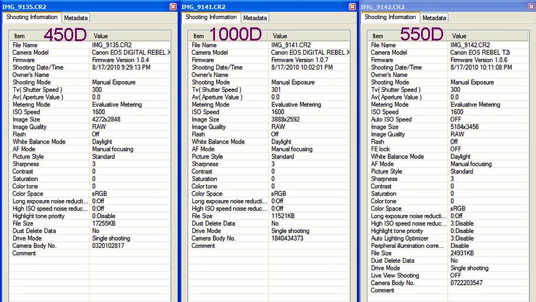Open Metadata tab in IMG_9141.CR2 window
This screenshot has height=302, width=536.
(x=255, y=18)
